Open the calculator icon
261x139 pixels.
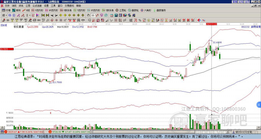(x=116, y=15)
